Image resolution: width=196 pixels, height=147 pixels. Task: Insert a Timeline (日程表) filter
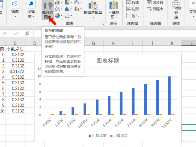(x=155, y=9)
